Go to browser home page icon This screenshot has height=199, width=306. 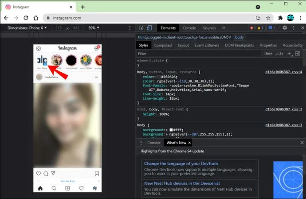(36, 18)
